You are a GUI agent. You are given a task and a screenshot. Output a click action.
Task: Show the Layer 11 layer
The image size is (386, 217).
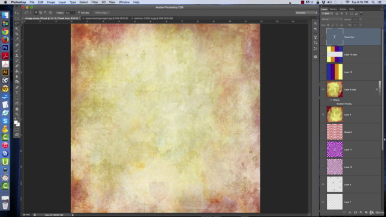pyautogui.click(x=323, y=149)
